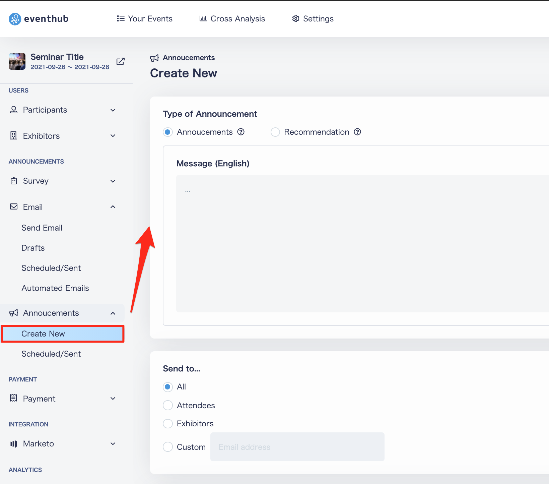Viewport: 549px width, 484px height.
Task: Select the Custom send-to option
Action: coord(168,447)
